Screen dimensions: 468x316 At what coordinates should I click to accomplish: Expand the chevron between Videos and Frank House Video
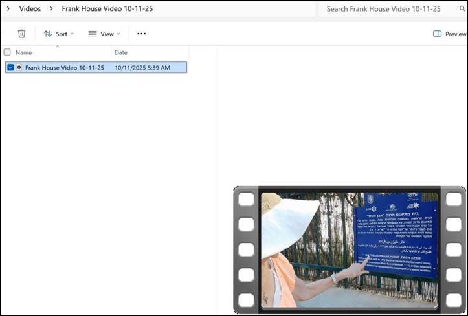[51, 9]
